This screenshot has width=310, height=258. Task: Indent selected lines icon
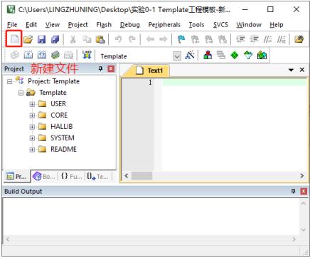pos(240,39)
